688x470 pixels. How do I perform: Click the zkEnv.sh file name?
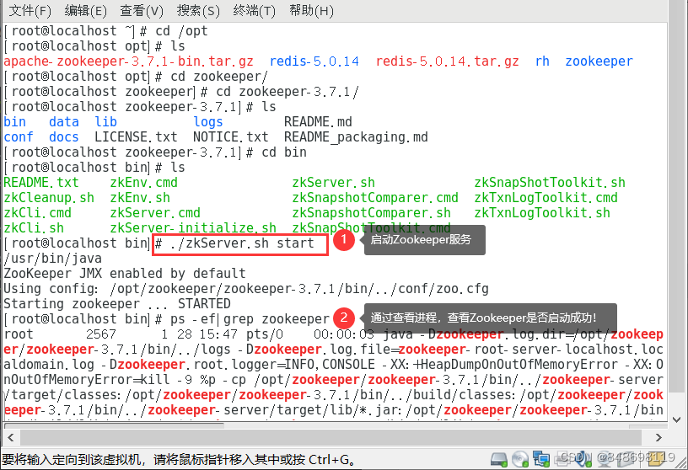click(140, 198)
